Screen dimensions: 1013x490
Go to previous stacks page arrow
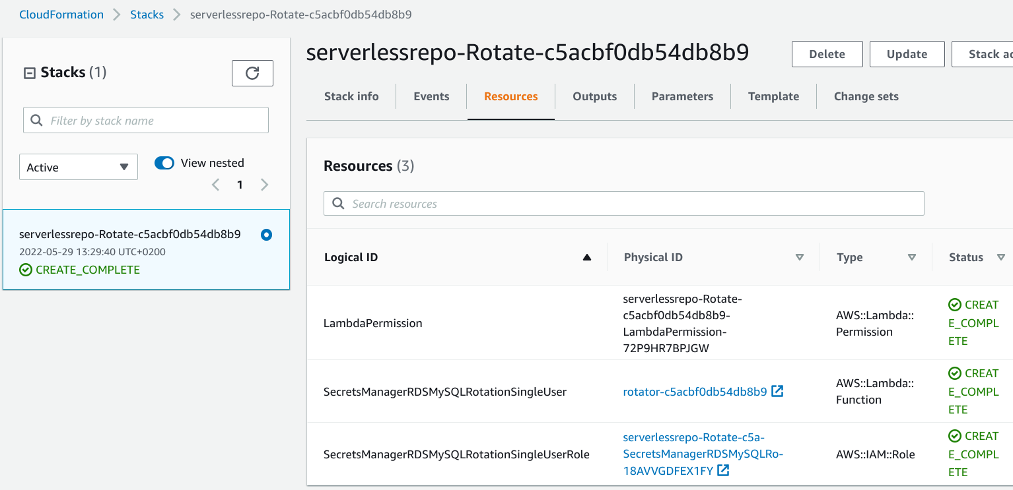click(215, 185)
